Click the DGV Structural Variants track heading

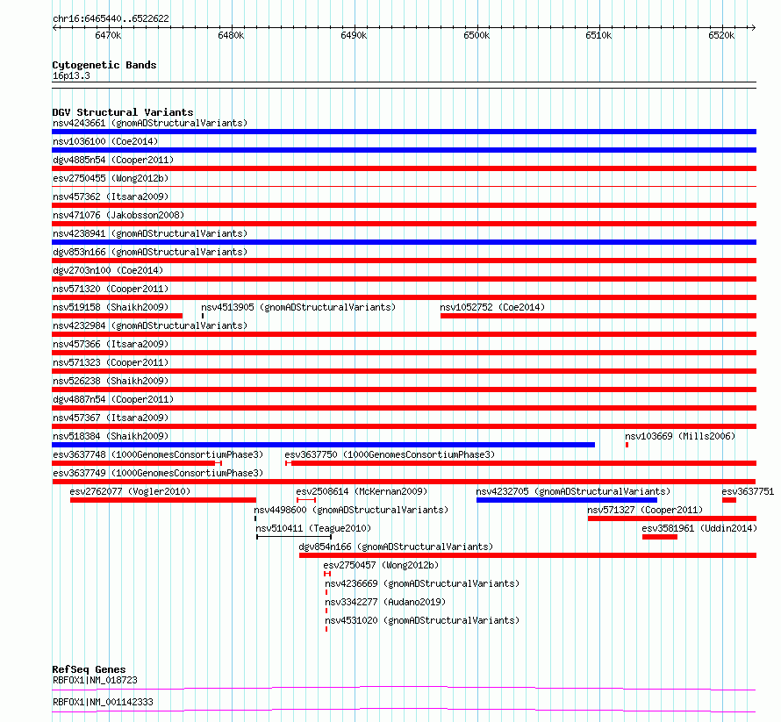[x=123, y=112]
